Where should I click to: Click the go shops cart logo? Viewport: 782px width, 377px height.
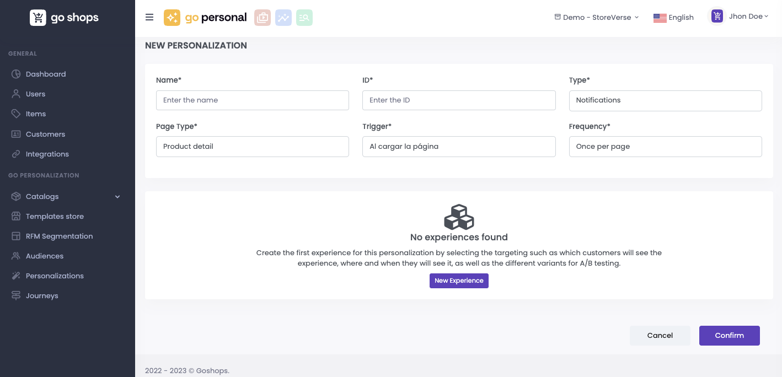click(38, 18)
